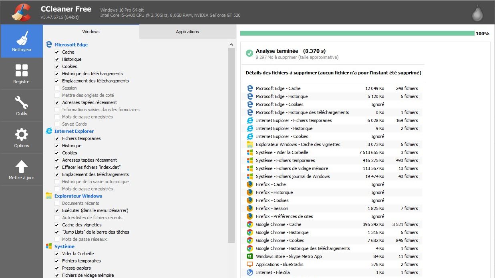Click Edge icon beside Microsoft Edge - Cache result
The image size is (495, 278).
(250, 88)
